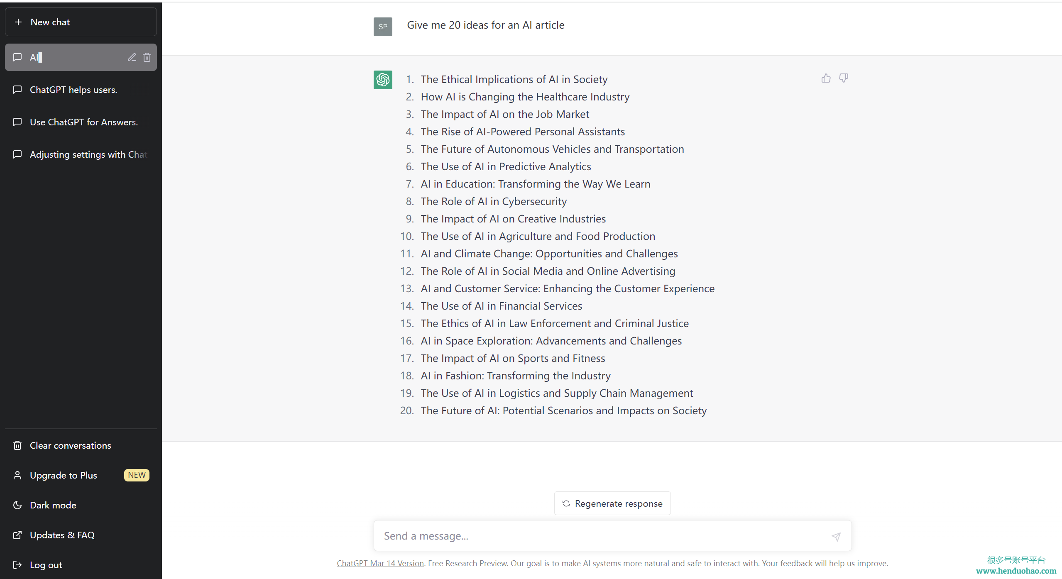The height and width of the screenshot is (579, 1062).
Task: Click 'AI in Fashion: Transforming the Industry'
Action: tap(516, 376)
